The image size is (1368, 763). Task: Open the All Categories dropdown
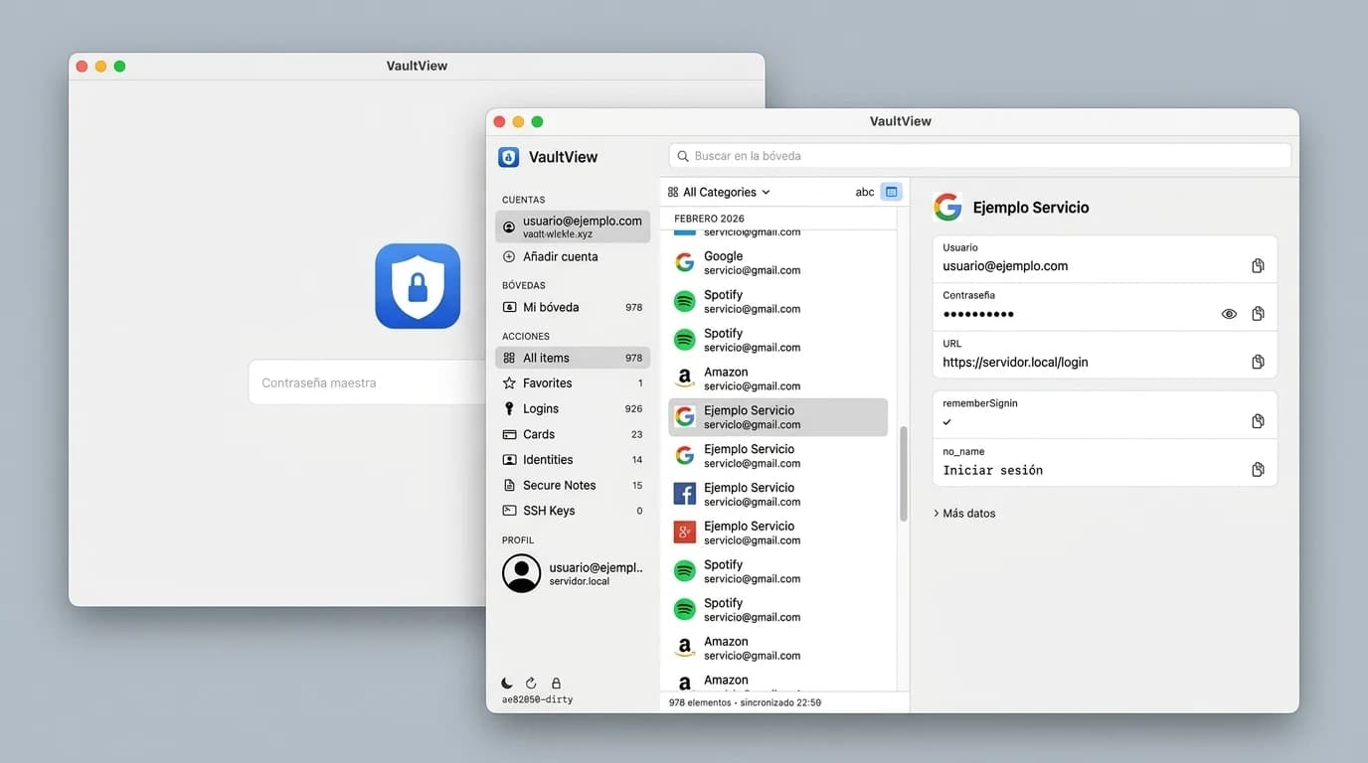[719, 192]
